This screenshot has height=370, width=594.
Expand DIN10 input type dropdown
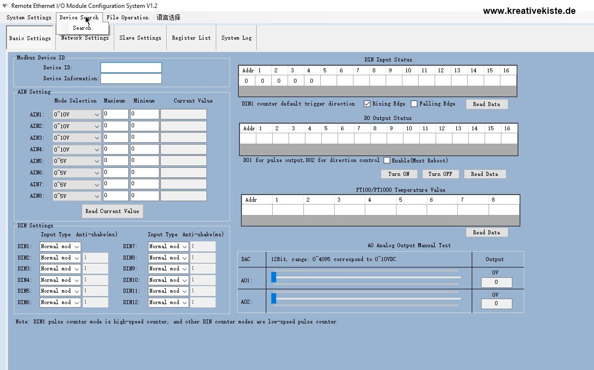168,280
